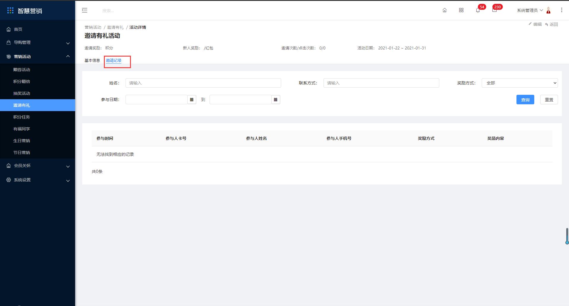Click the 奖励方式 column header

point(426,138)
